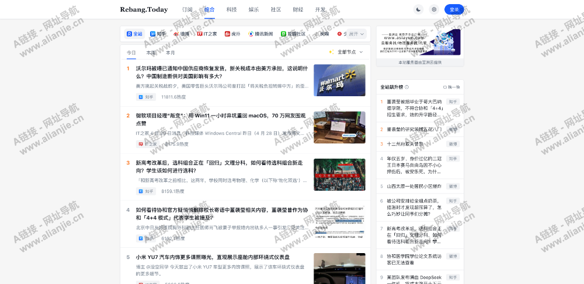Screen dimensions: 584x284
Task: Click the 11811.6热度 heat value
Action: [173, 97]
